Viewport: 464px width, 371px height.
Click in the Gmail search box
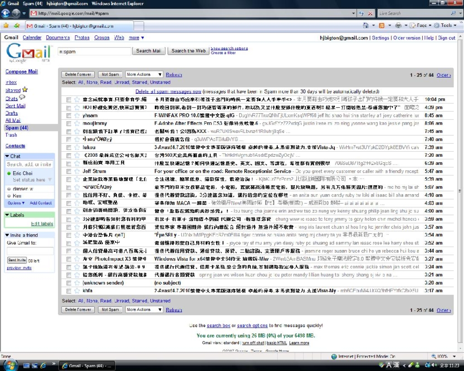(94, 52)
